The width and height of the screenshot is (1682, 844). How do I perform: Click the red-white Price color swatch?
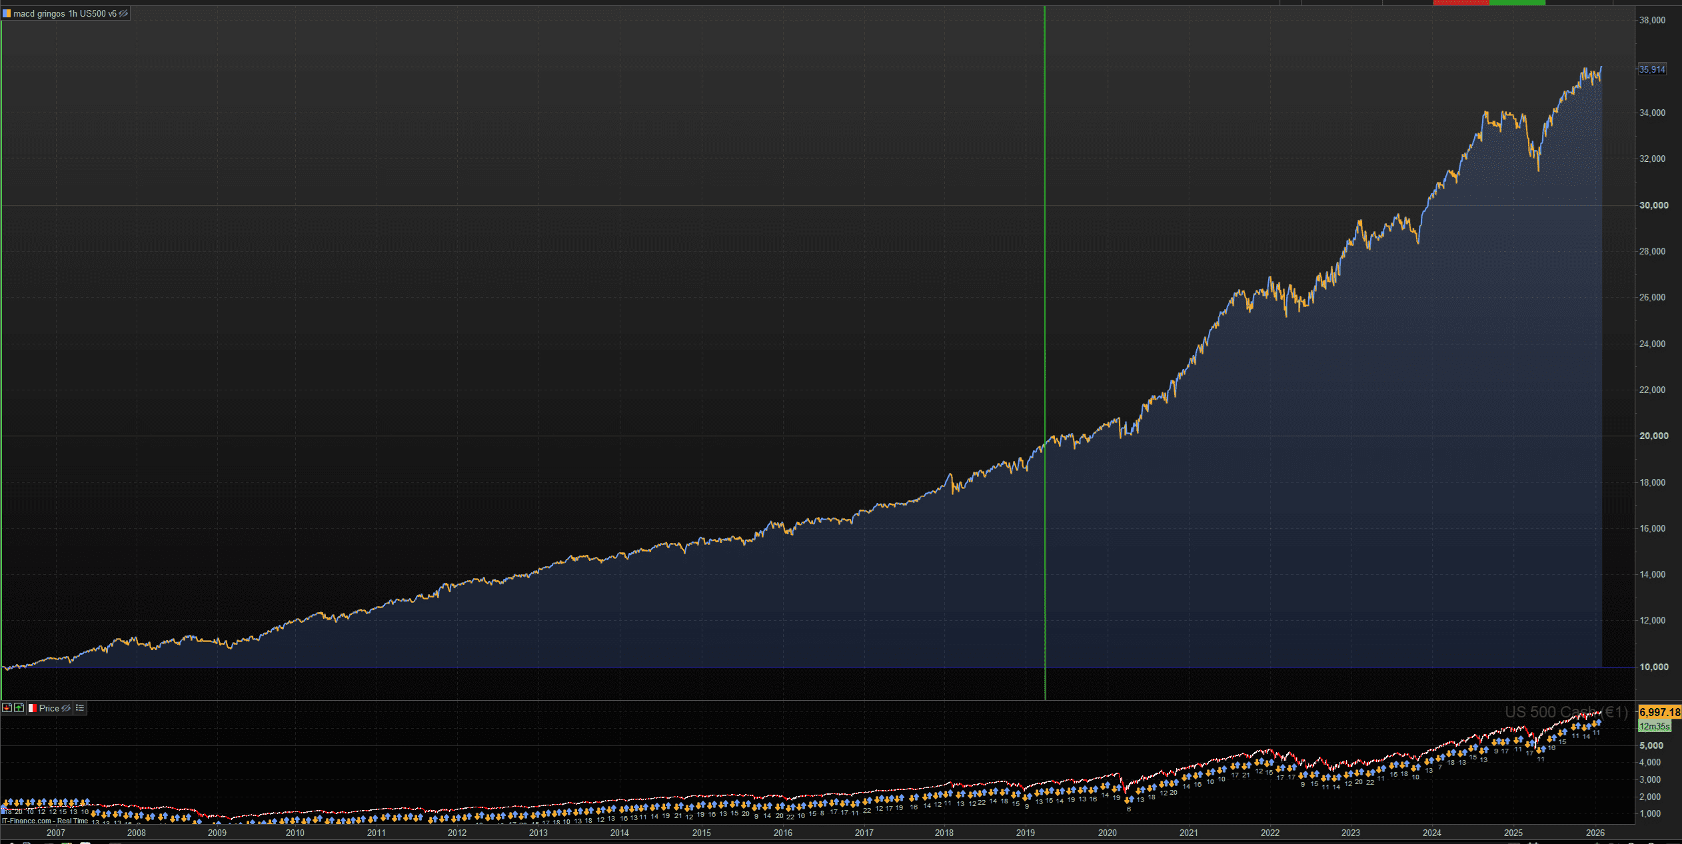click(32, 708)
